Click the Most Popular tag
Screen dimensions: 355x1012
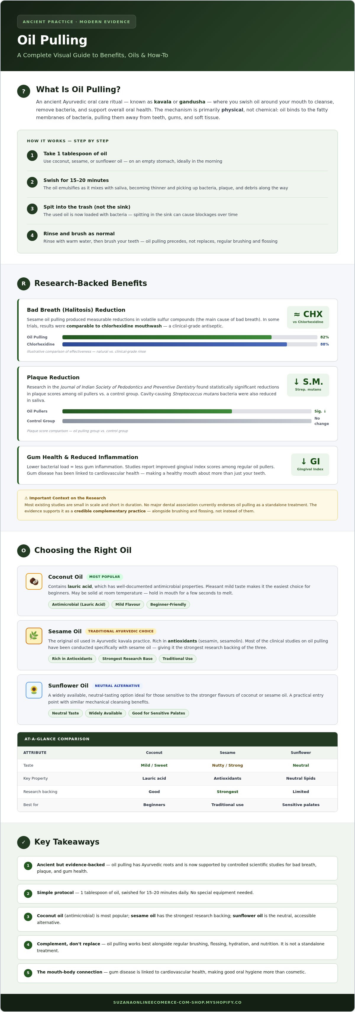pos(104,577)
